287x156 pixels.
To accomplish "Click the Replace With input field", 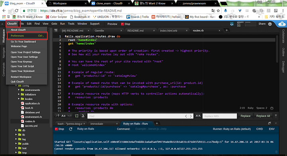I will 220,116.
